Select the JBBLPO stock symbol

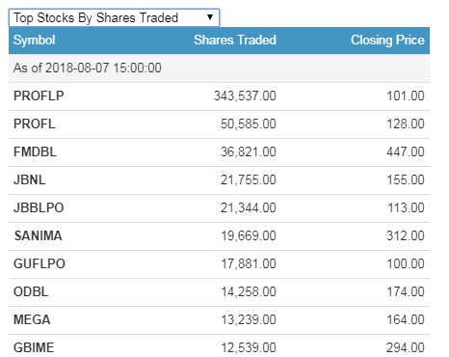(x=39, y=207)
